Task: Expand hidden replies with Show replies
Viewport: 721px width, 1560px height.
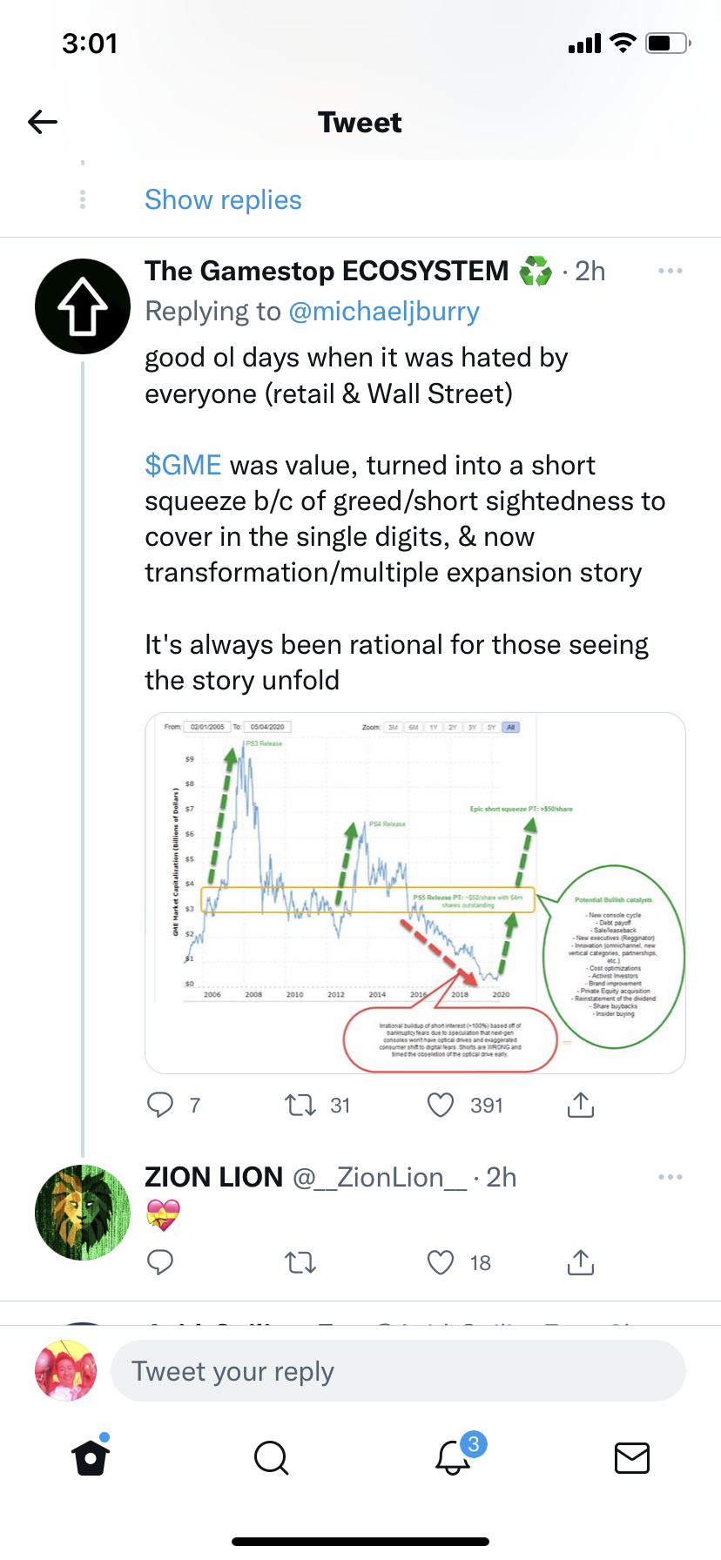Action: point(223,200)
